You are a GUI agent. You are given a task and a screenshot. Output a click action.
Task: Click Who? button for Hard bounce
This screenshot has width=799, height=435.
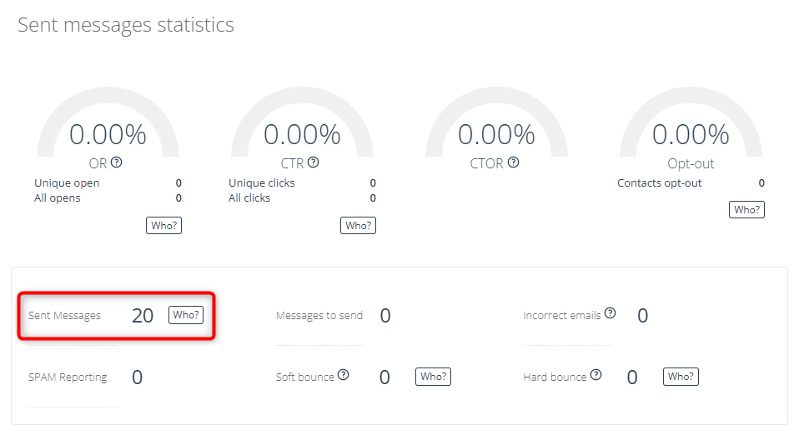[x=681, y=377]
